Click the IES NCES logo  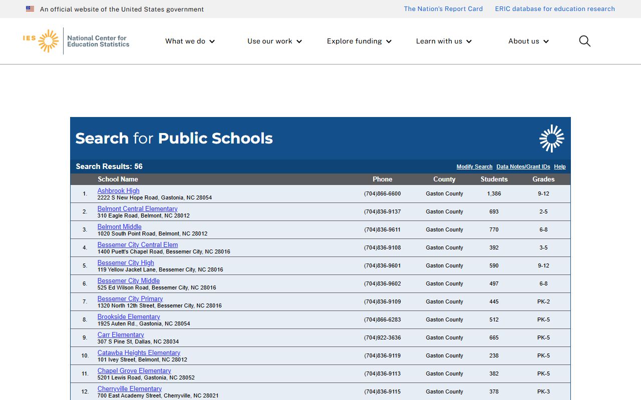tap(76, 41)
